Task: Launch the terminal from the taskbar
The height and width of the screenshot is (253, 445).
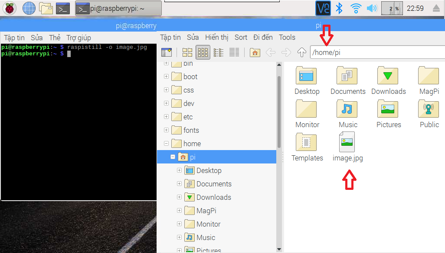Action: click(x=63, y=9)
